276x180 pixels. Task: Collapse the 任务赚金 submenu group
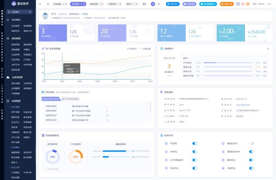16,147
